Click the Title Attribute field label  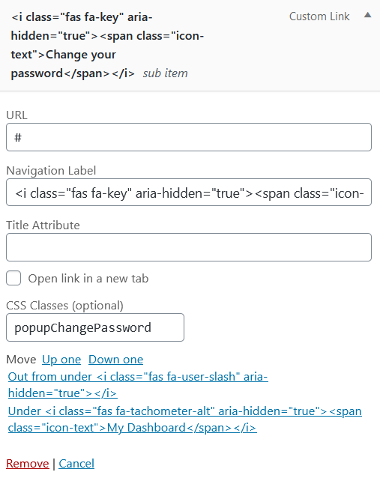pos(43,226)
